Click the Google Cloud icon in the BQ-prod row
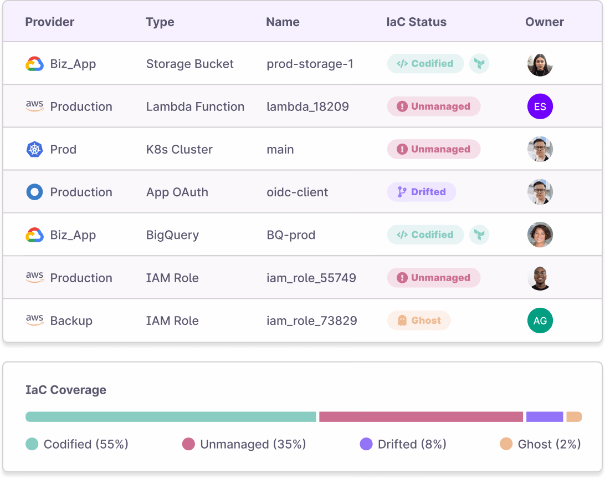Screen dimensions: 605x478 point(34,235)
